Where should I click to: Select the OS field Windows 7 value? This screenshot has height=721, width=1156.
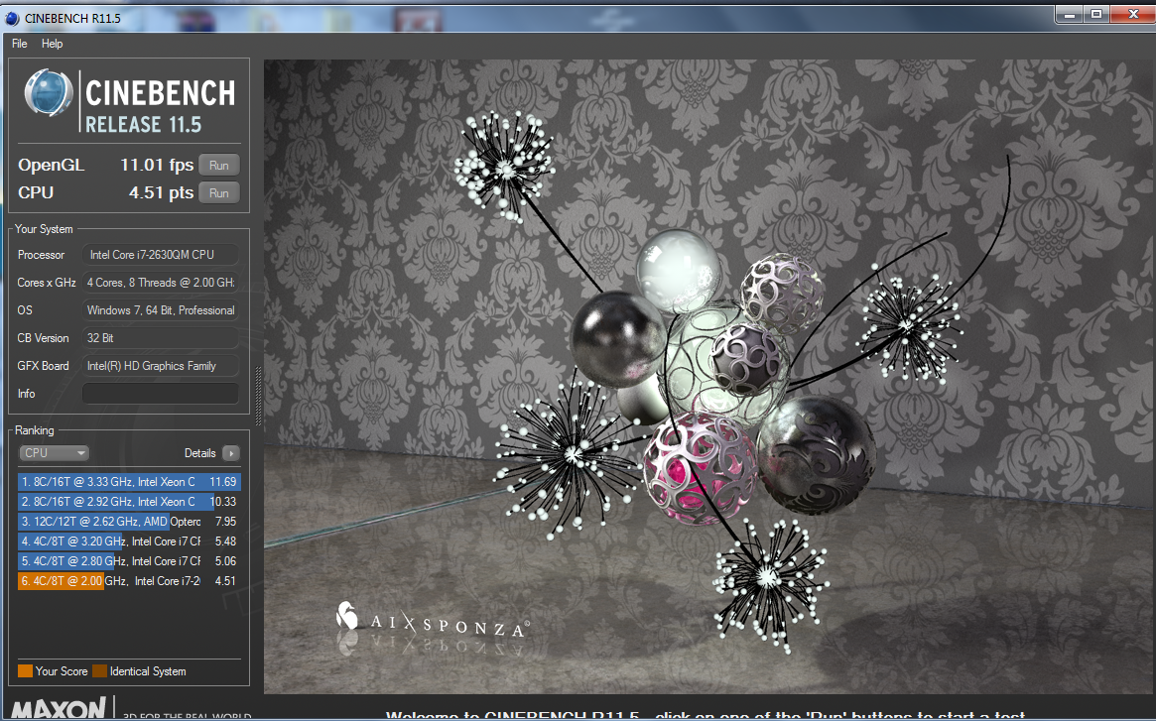[x=160, y=310]
